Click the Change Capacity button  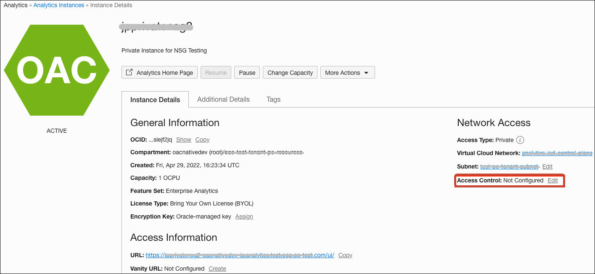[290, 72]
